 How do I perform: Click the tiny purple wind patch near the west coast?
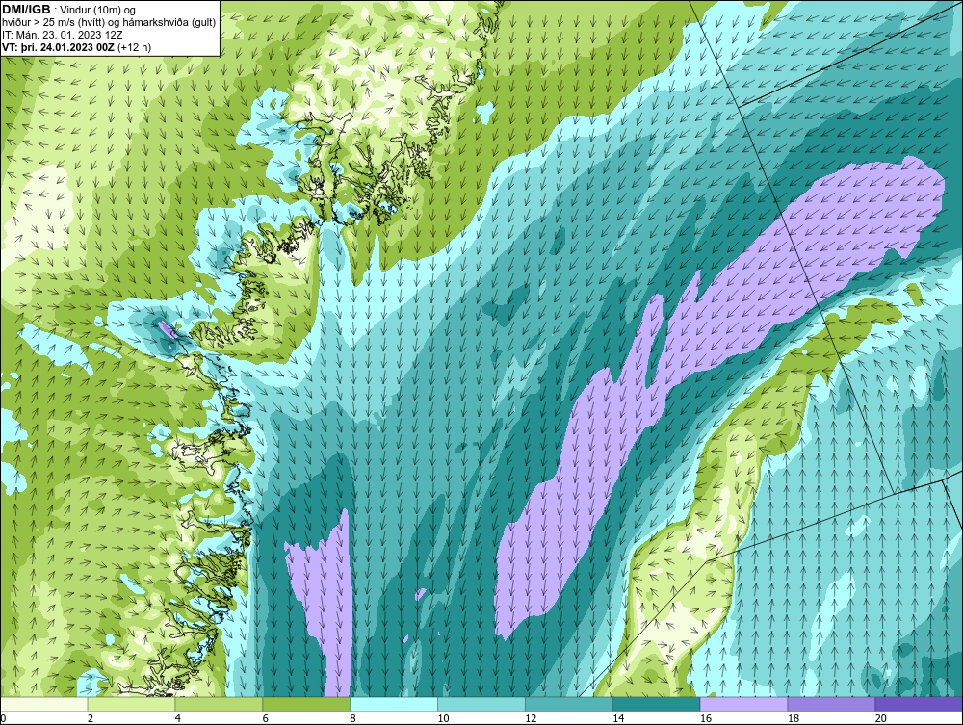point(168,329)
